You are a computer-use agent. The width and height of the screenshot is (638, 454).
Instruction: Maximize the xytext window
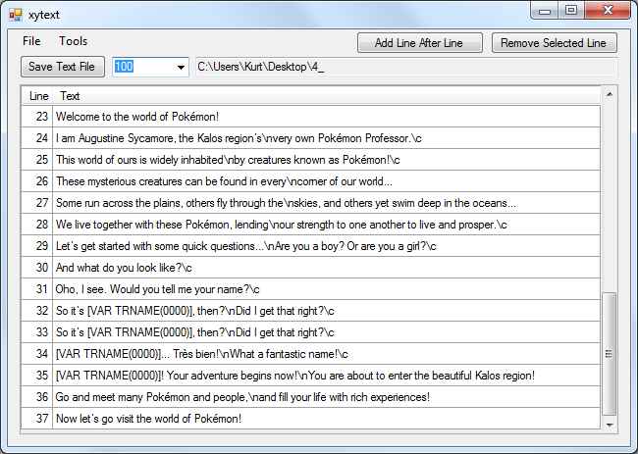point(571,10)
